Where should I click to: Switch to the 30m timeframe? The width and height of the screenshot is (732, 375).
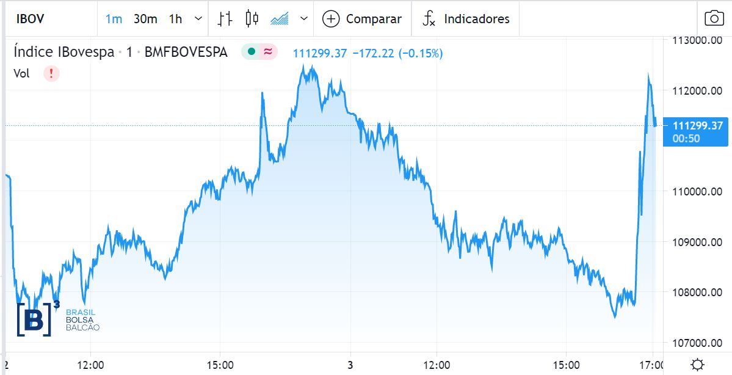[145, 19]
